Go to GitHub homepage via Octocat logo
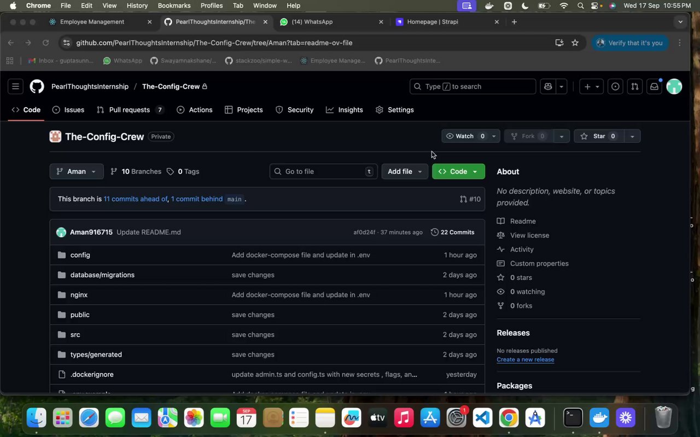 [x=37, y=86]
